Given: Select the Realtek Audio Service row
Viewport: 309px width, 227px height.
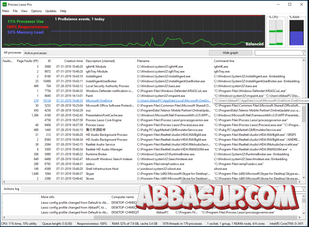Looking at the screenshot, I should (x=152, y=145).
